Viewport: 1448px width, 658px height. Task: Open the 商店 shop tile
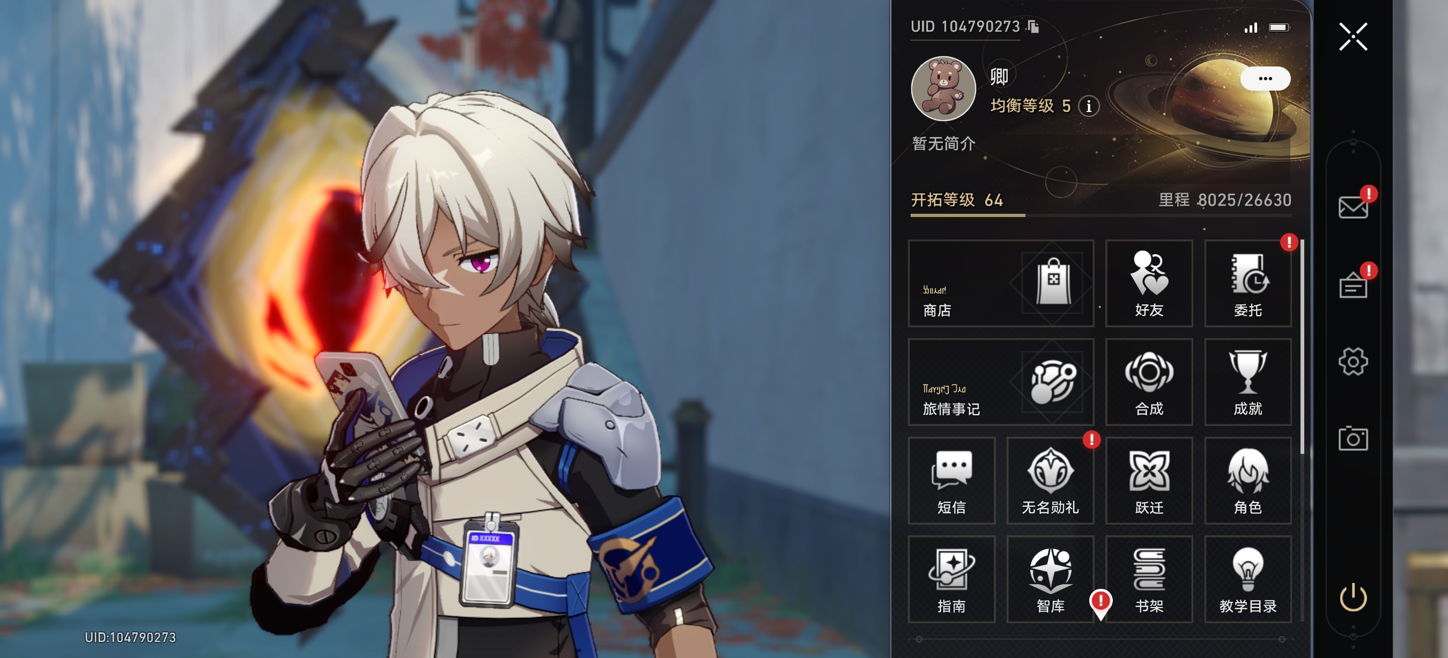pos(1001,283)
